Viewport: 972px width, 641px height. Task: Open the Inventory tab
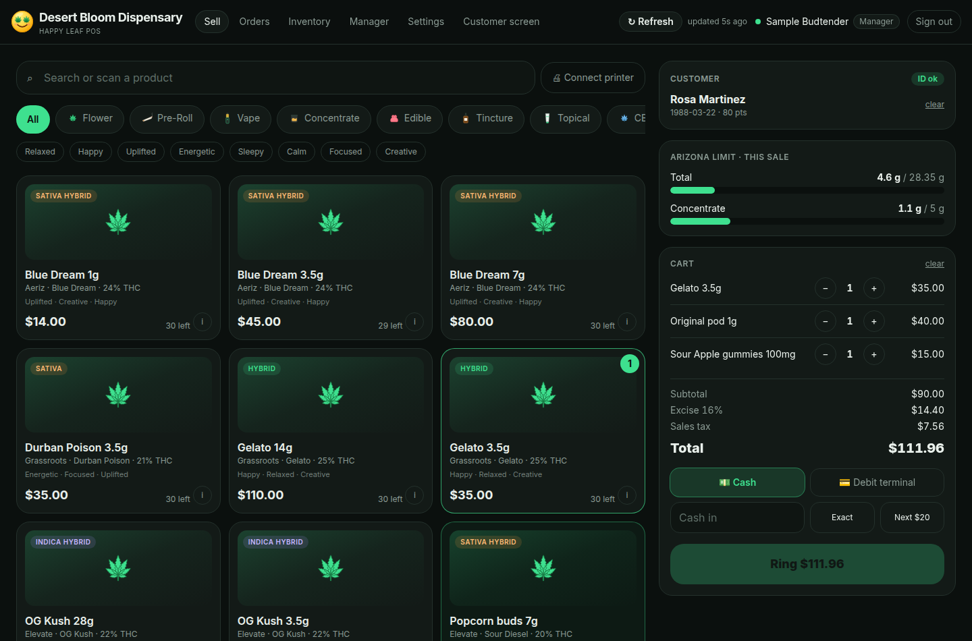[x=309, y=22]
